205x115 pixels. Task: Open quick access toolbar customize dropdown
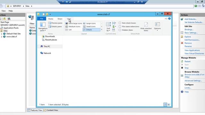point(50,14)
